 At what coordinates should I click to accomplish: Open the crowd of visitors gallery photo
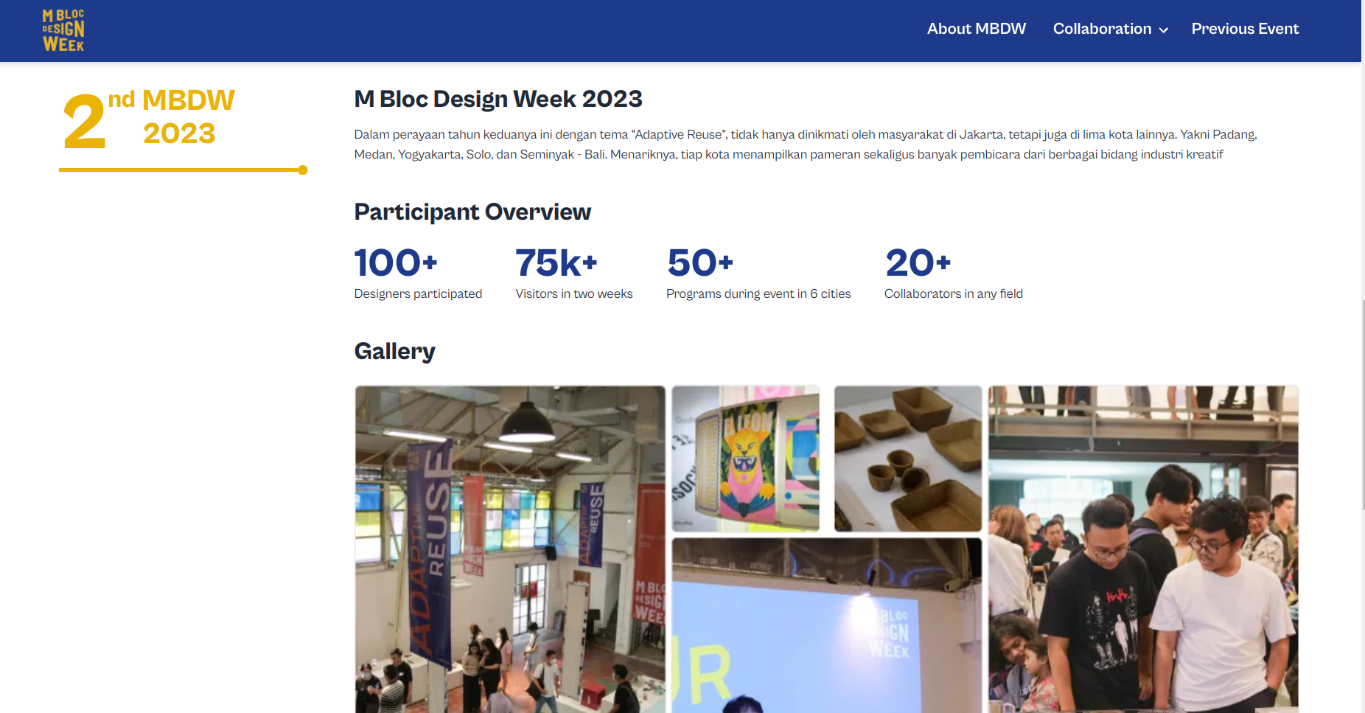1143,549
